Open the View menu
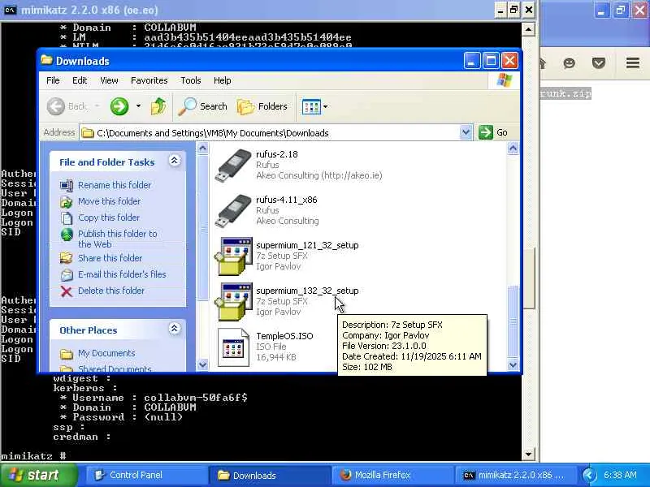Image resolution: width=650 pixels, height=487 pixels. 109,80
